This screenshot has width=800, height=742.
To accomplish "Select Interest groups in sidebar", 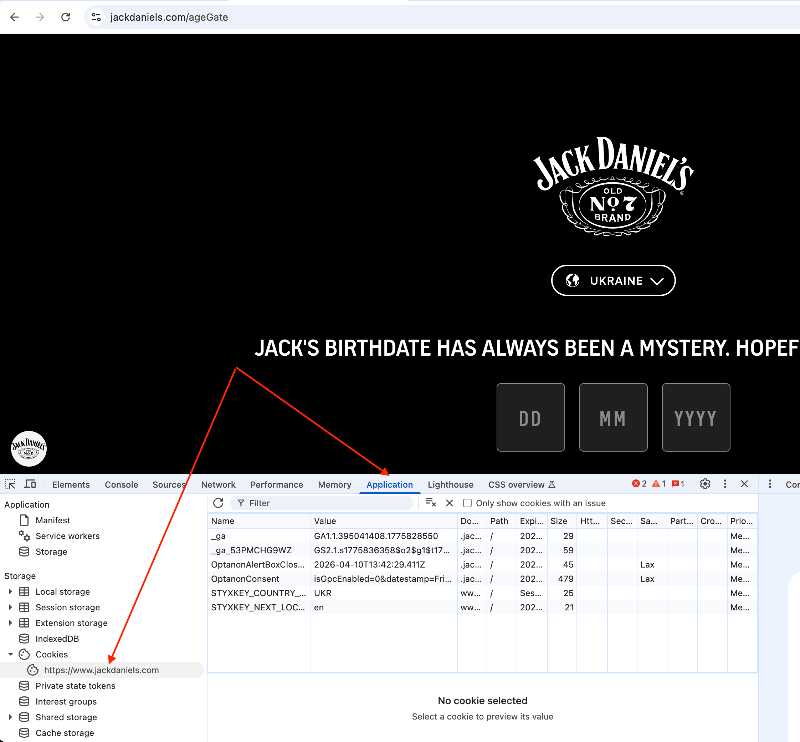I will point(66,701).
